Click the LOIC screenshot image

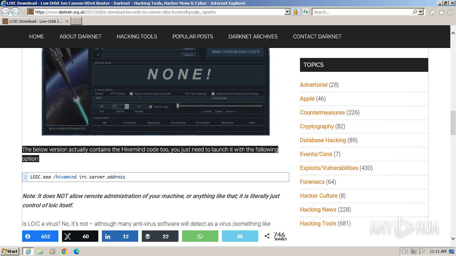156,91
